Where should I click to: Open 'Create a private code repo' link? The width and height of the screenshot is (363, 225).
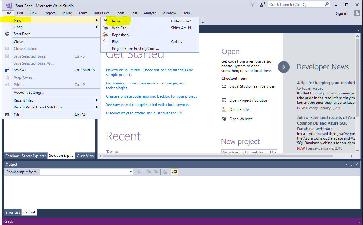151,96
